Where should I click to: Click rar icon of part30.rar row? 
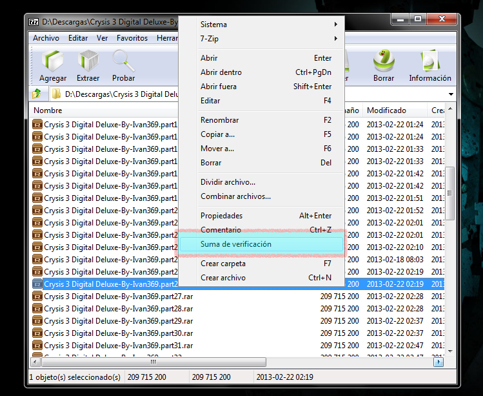pyautogui.click(x=37, y=333)
